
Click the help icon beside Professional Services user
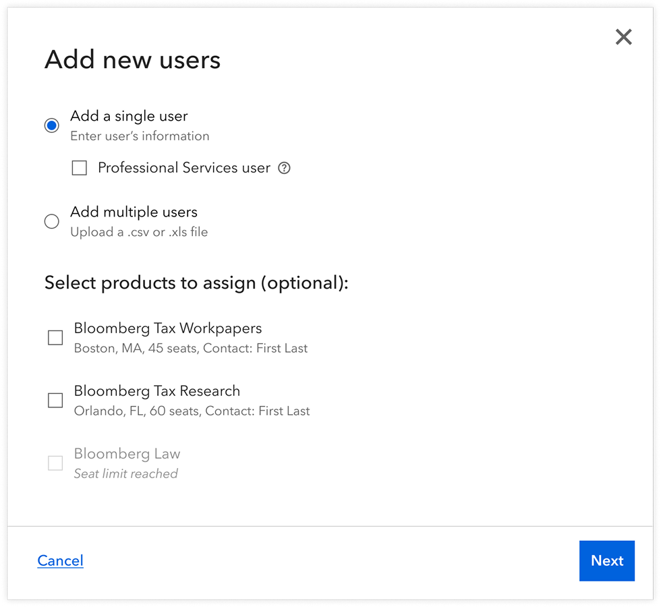click(x=284, y=168)
